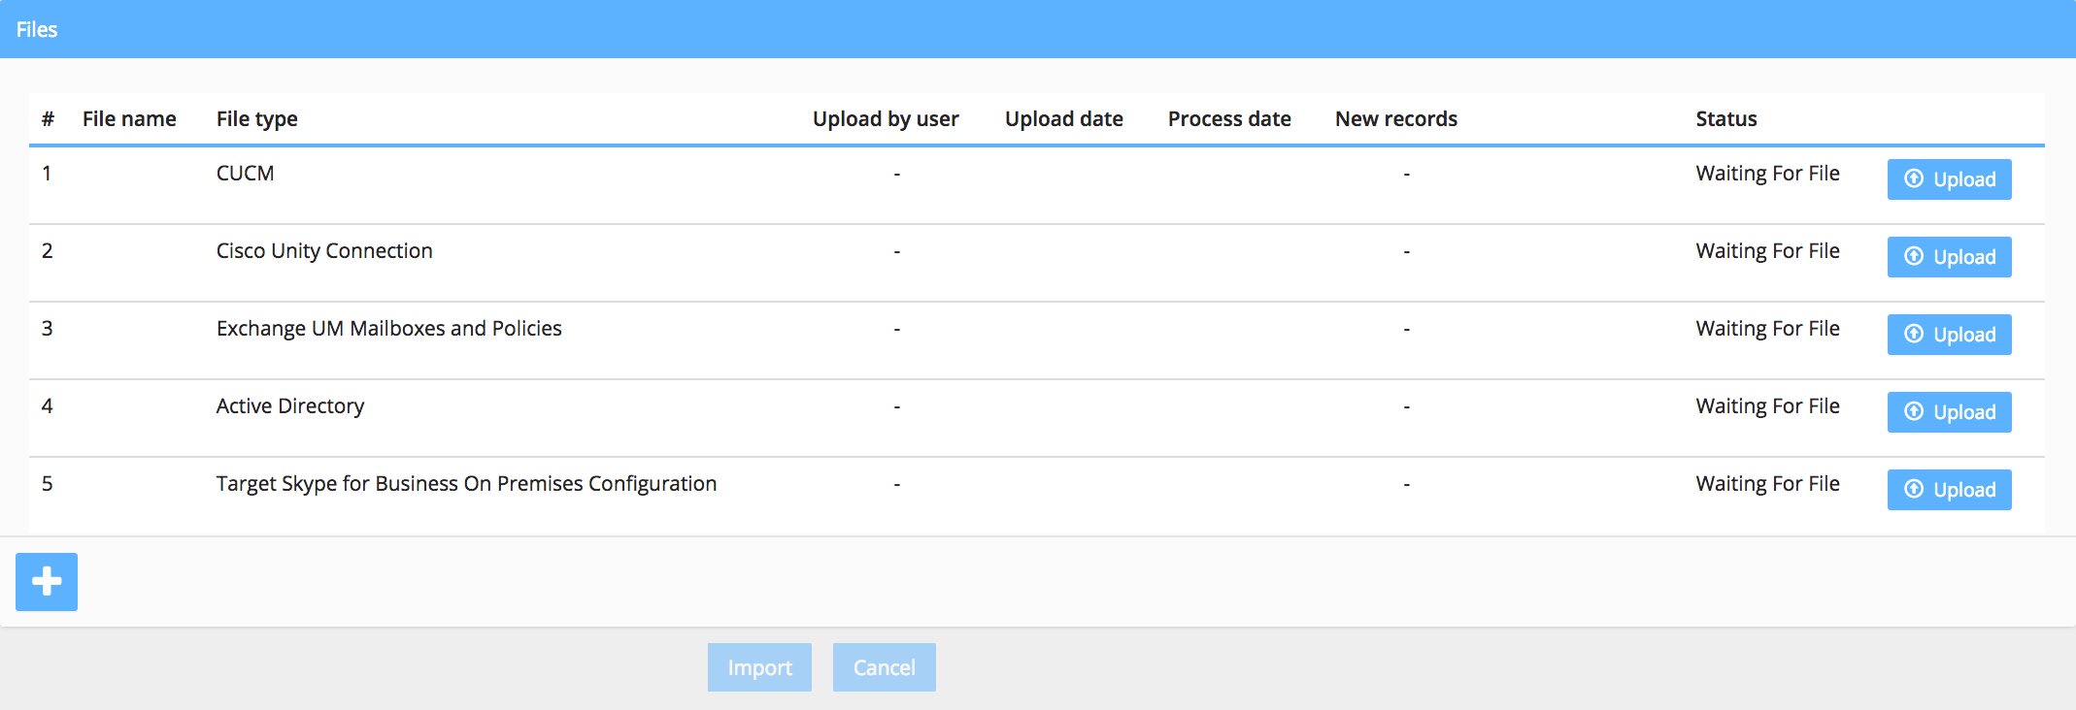Select the 'New records' column header

pyautogui.click(x=1396, y=118)
